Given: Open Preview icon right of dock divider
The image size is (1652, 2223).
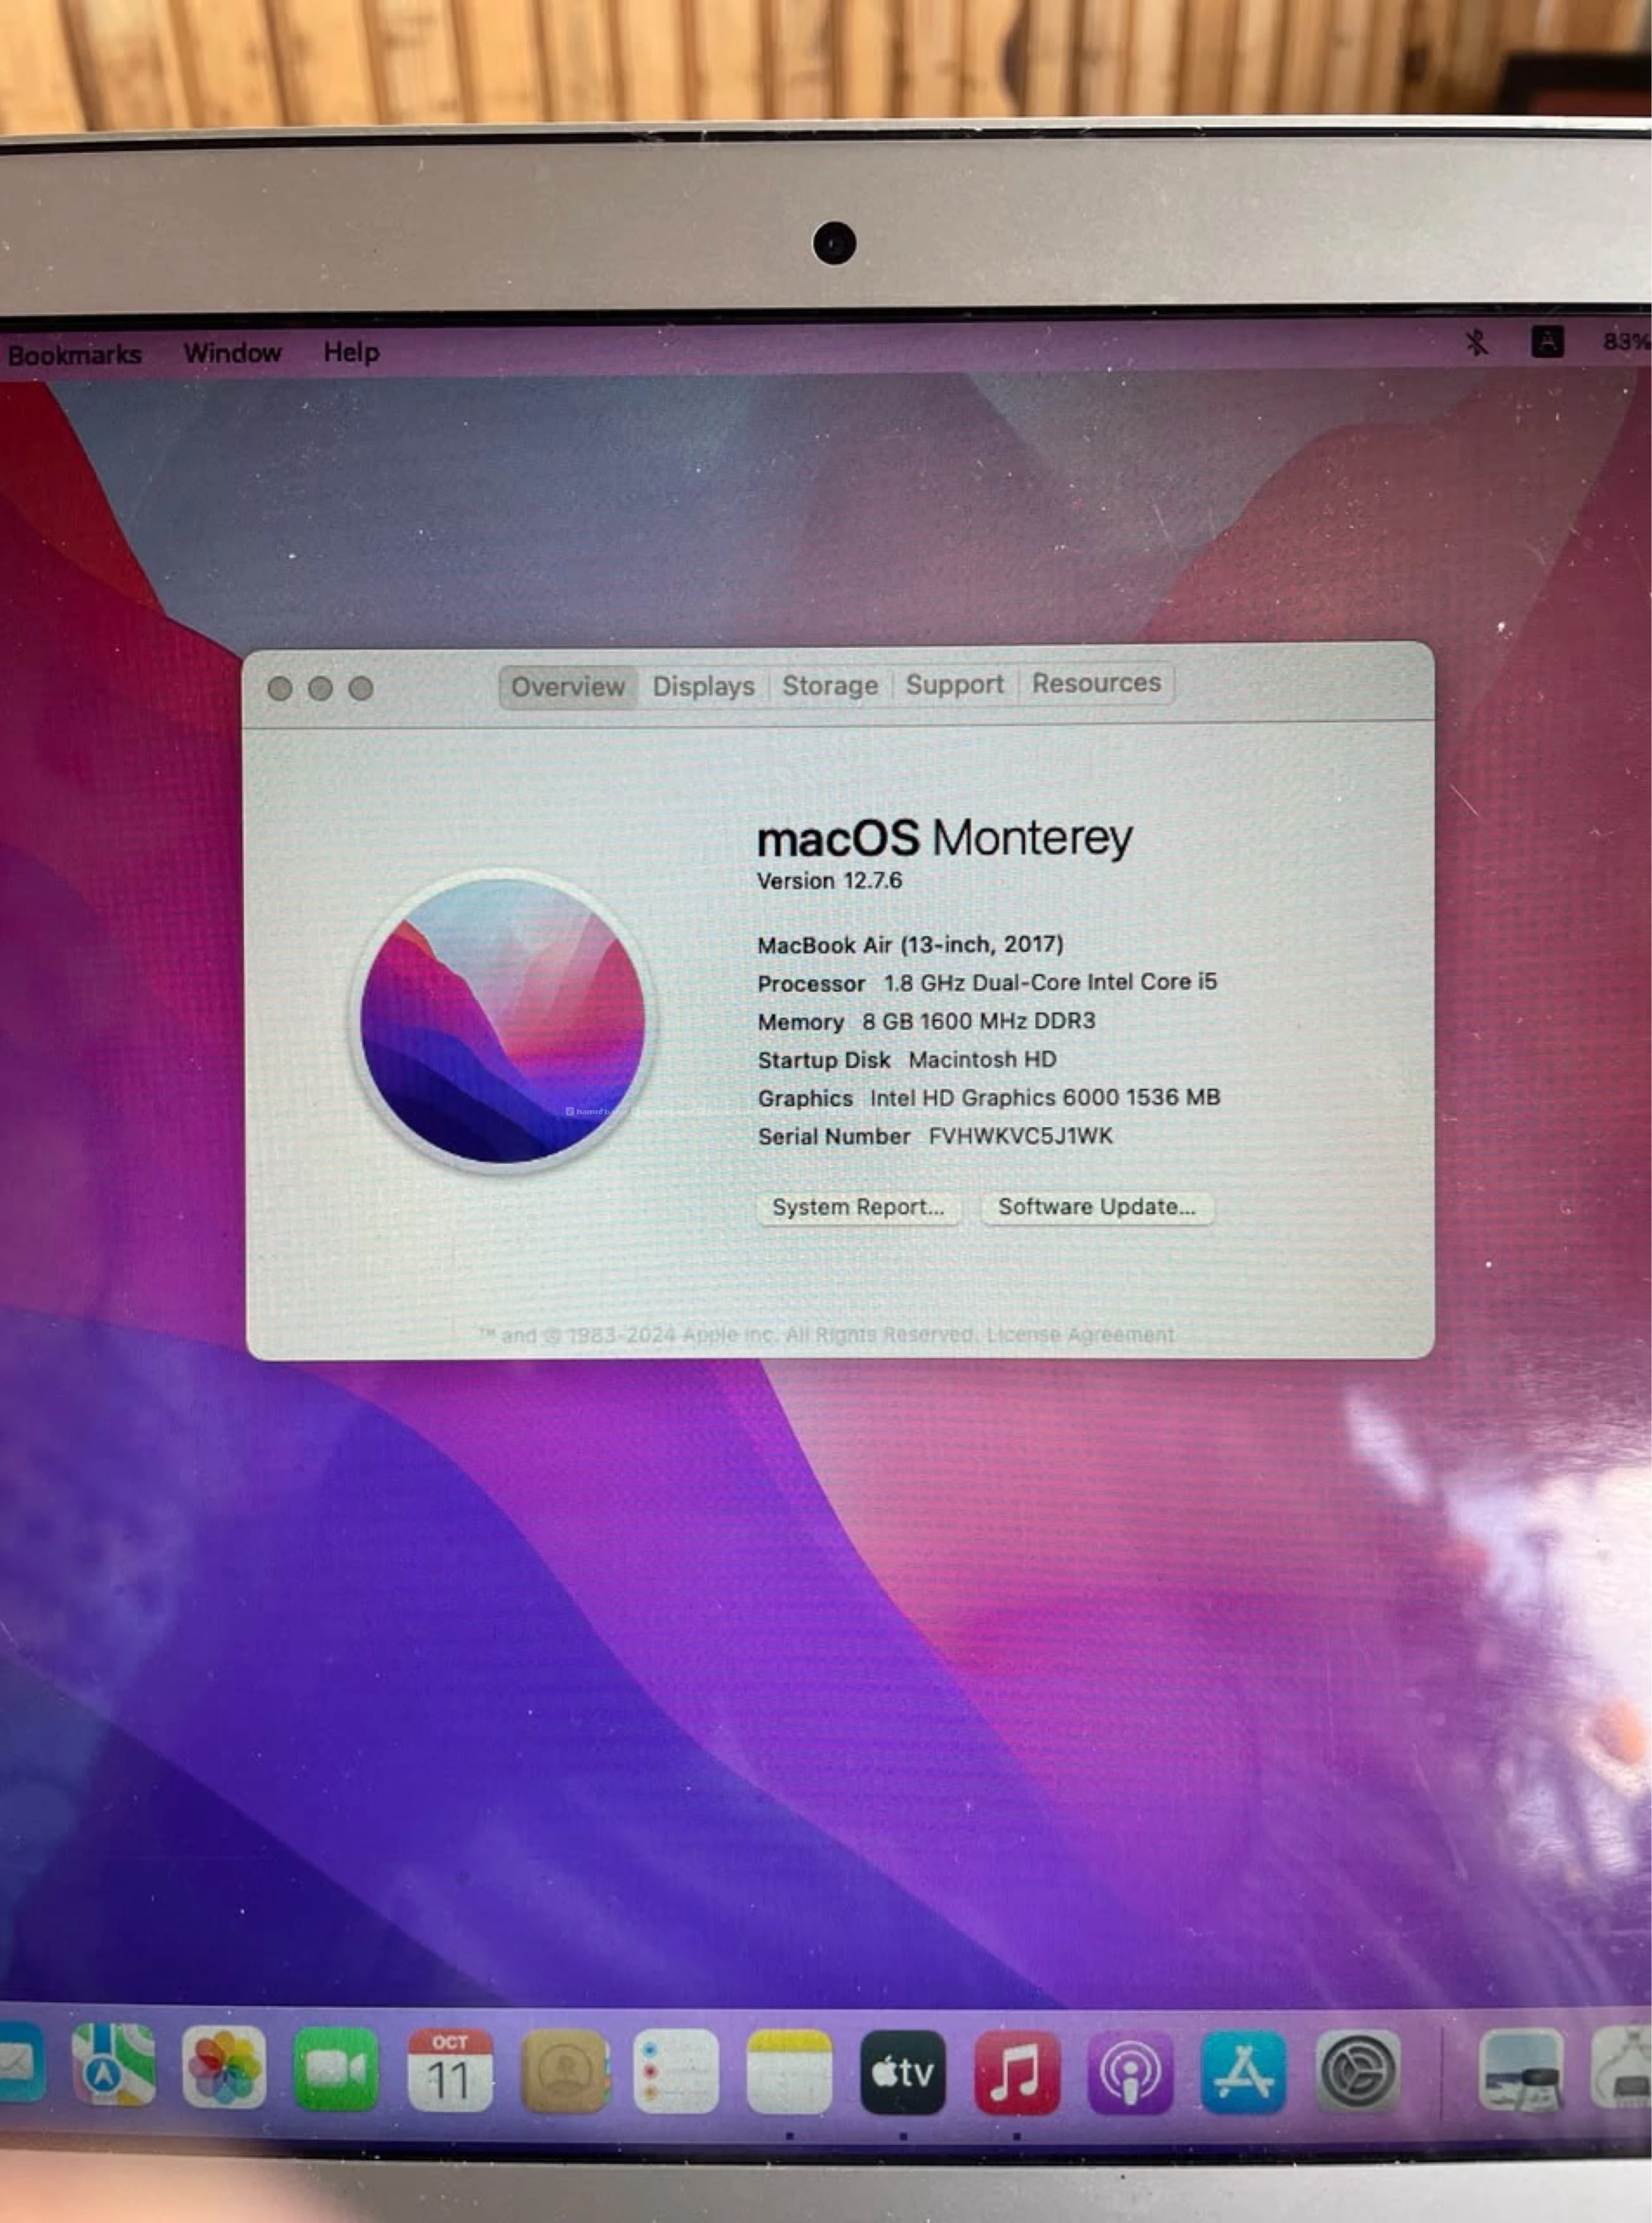Looking at the screenshot, I should point(1521,2070).
